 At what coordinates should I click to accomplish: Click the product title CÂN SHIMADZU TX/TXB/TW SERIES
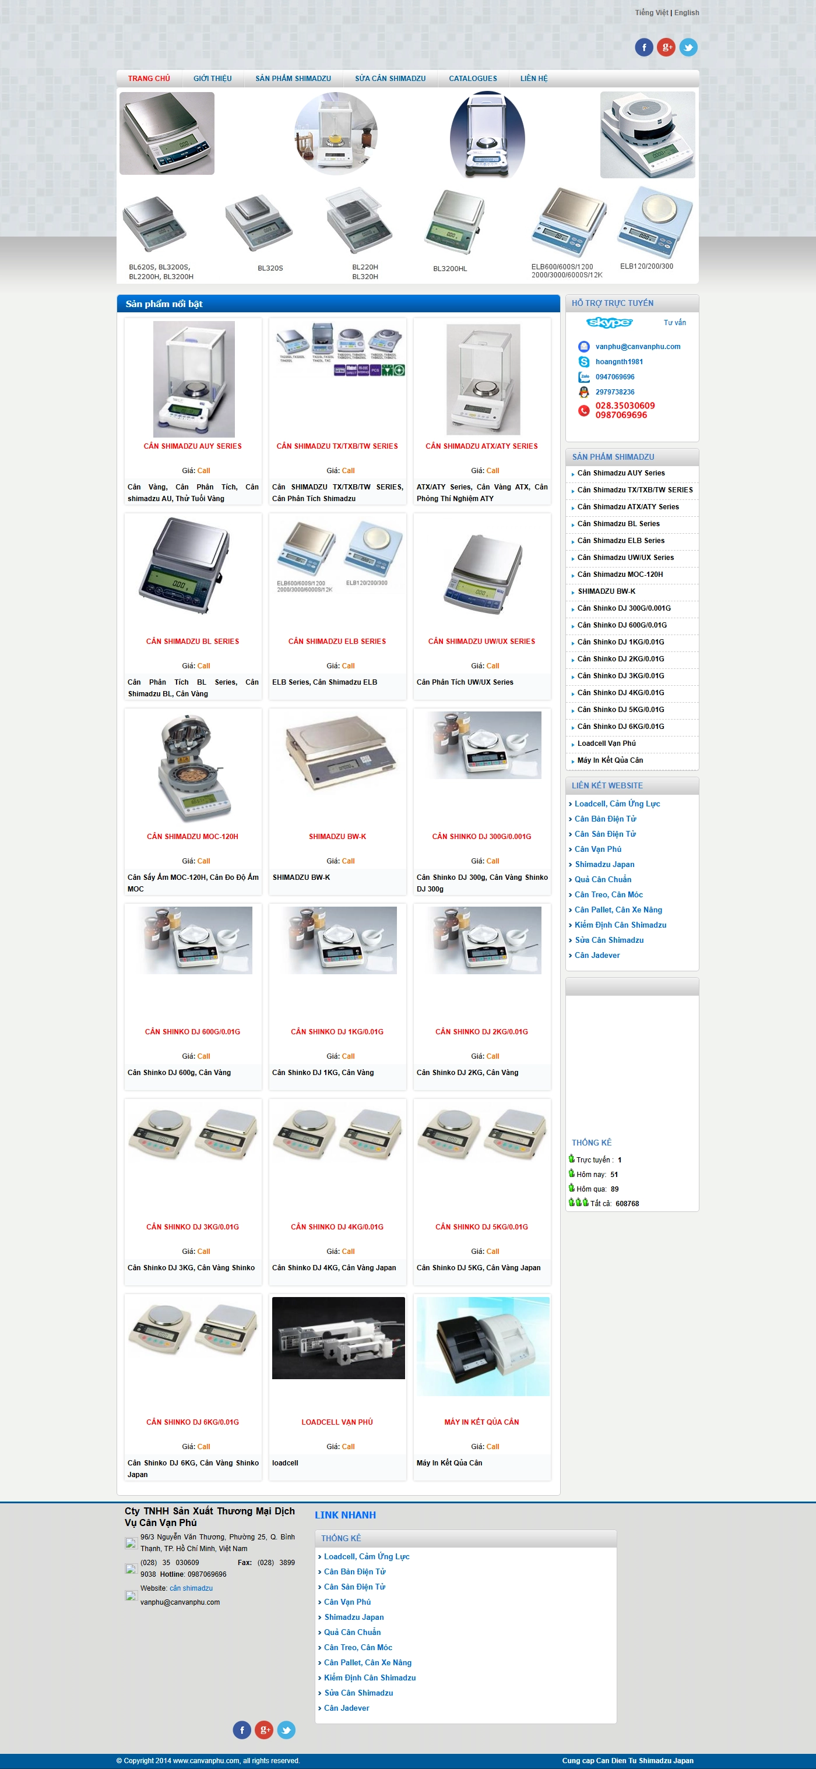click(x=337, y=446)
